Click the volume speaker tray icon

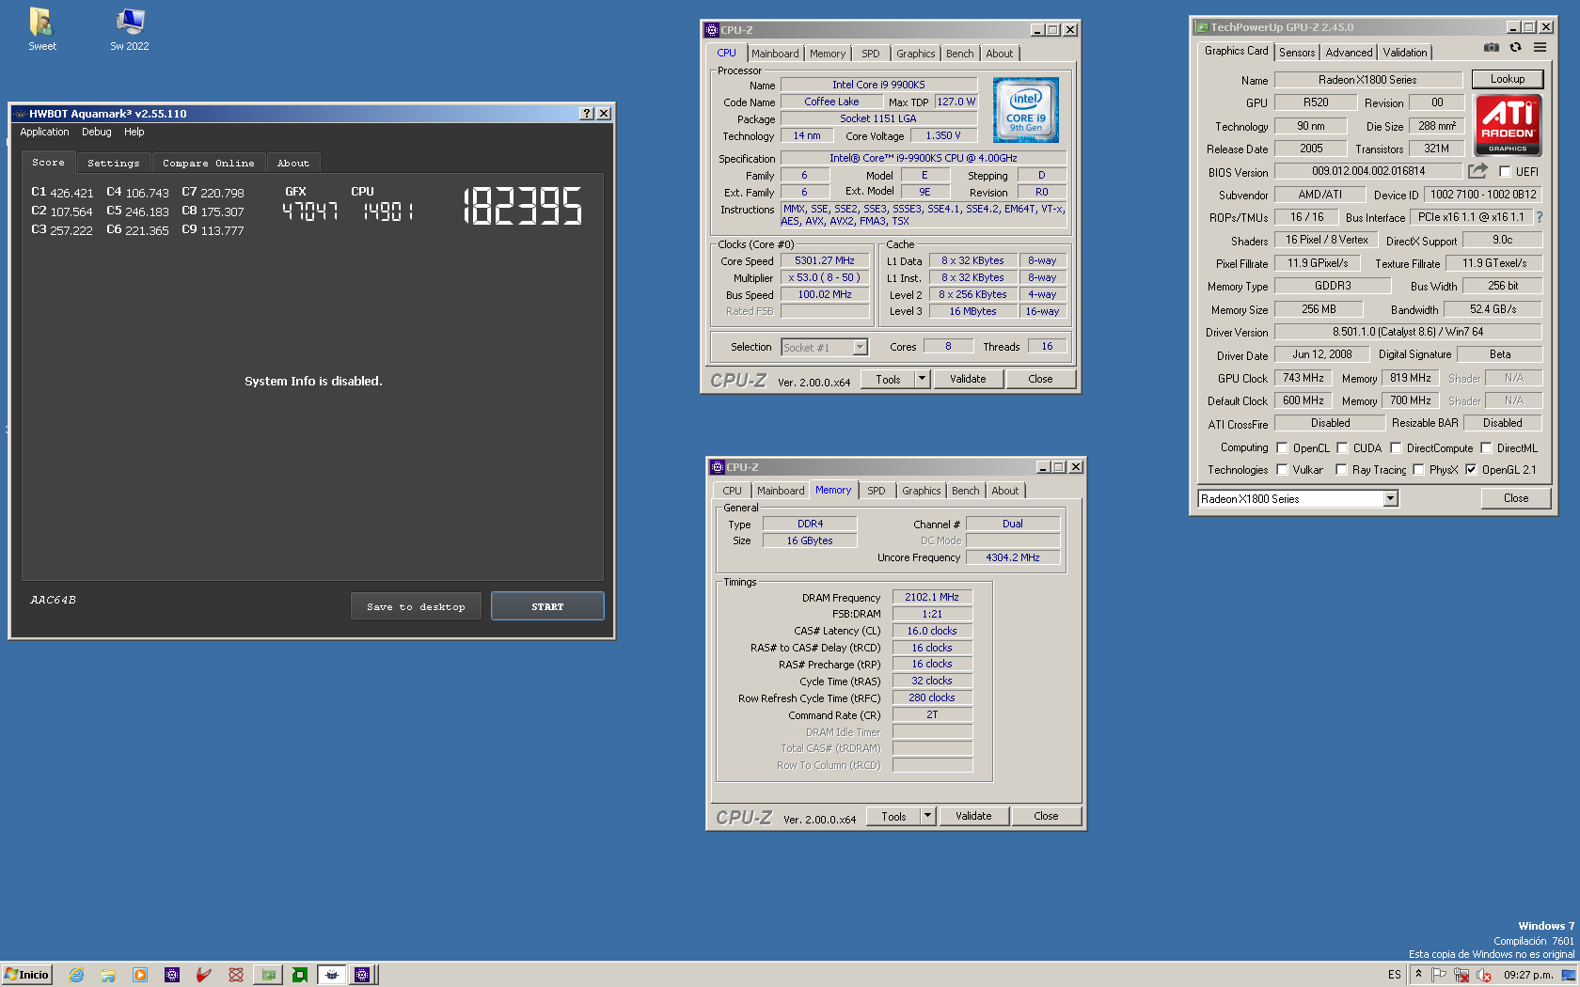pos(1484,975)
